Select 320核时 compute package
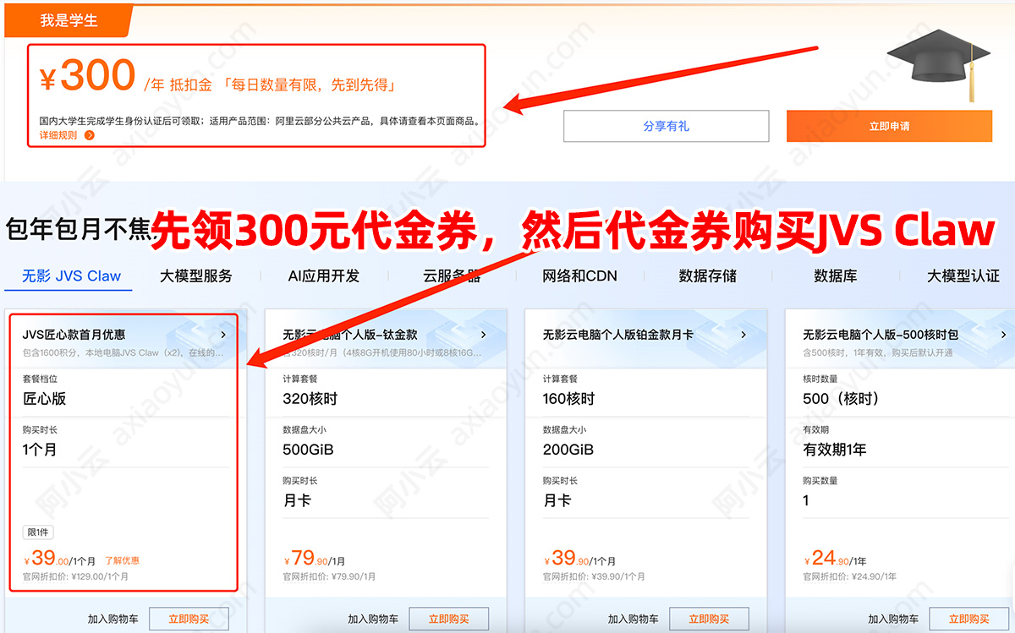1015x633 pixels. pyautogui.click(x=310, y=399)
